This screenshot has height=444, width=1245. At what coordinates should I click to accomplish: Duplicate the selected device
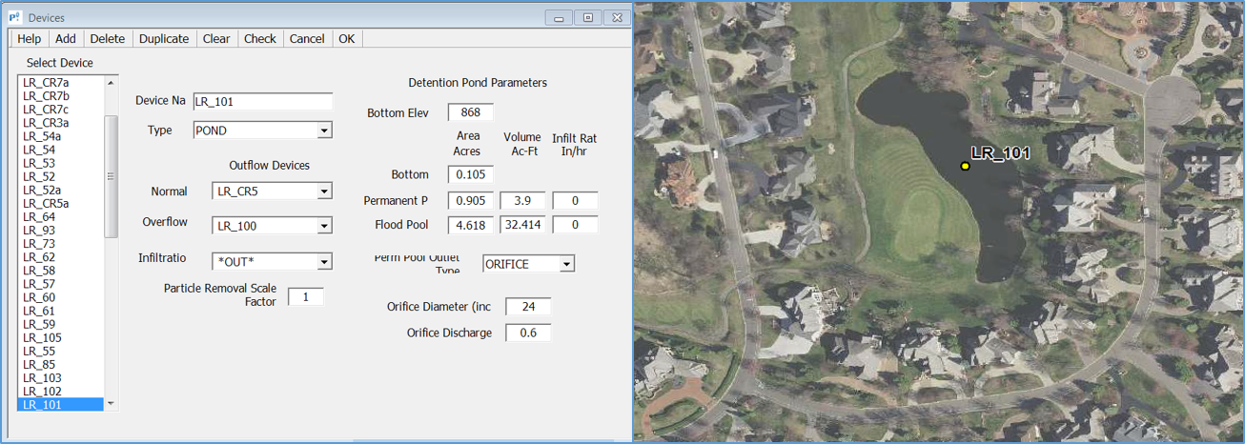[x=164, y=39]
